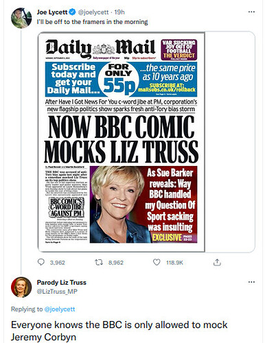The image size is (265, 343).
Task: Click the Joe Lycett display name
Action: pyautogui.click(x=52, y=12)
